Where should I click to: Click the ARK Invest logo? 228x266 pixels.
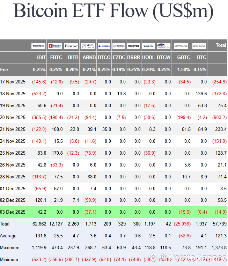[x=88, y=46]
